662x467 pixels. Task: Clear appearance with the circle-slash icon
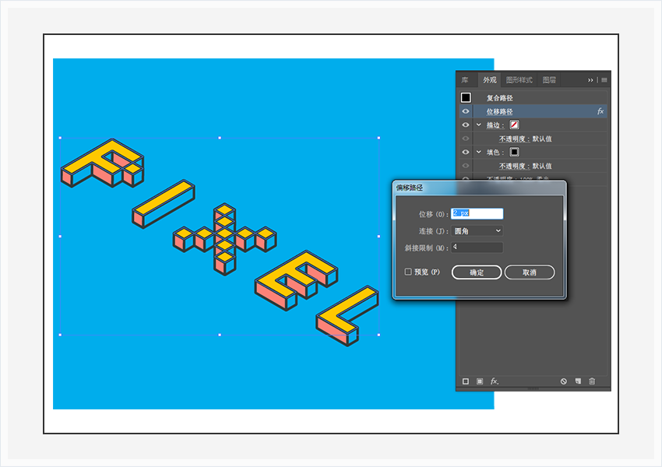[564, 381]
